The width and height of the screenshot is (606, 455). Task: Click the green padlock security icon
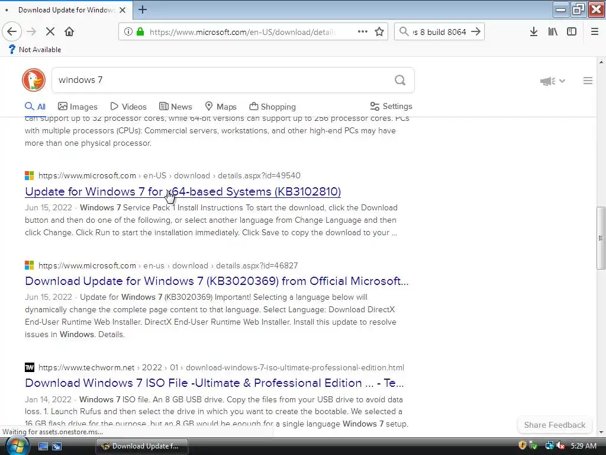(141, 32)
